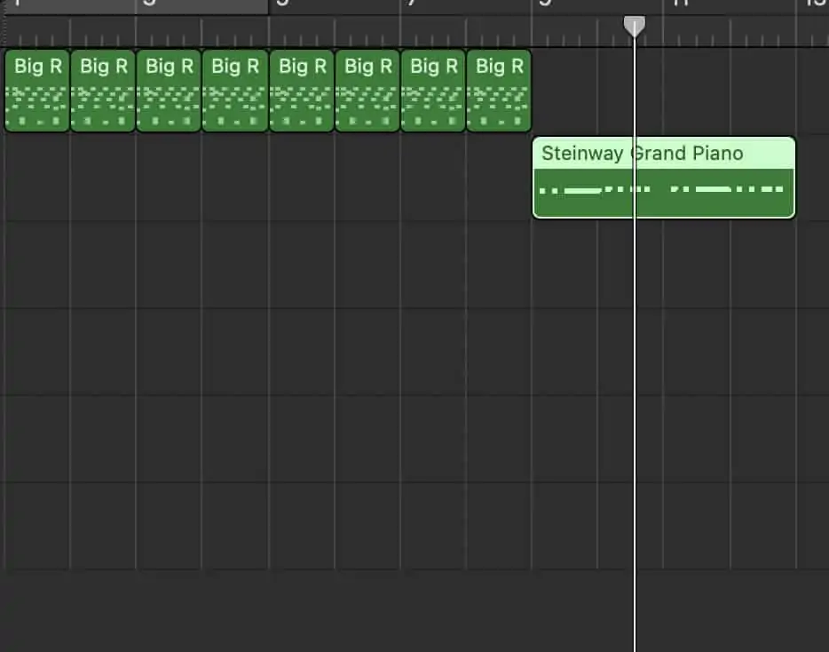829x652 pixels.
Task: Select the sixth Big R region
Action: (367, 91)
